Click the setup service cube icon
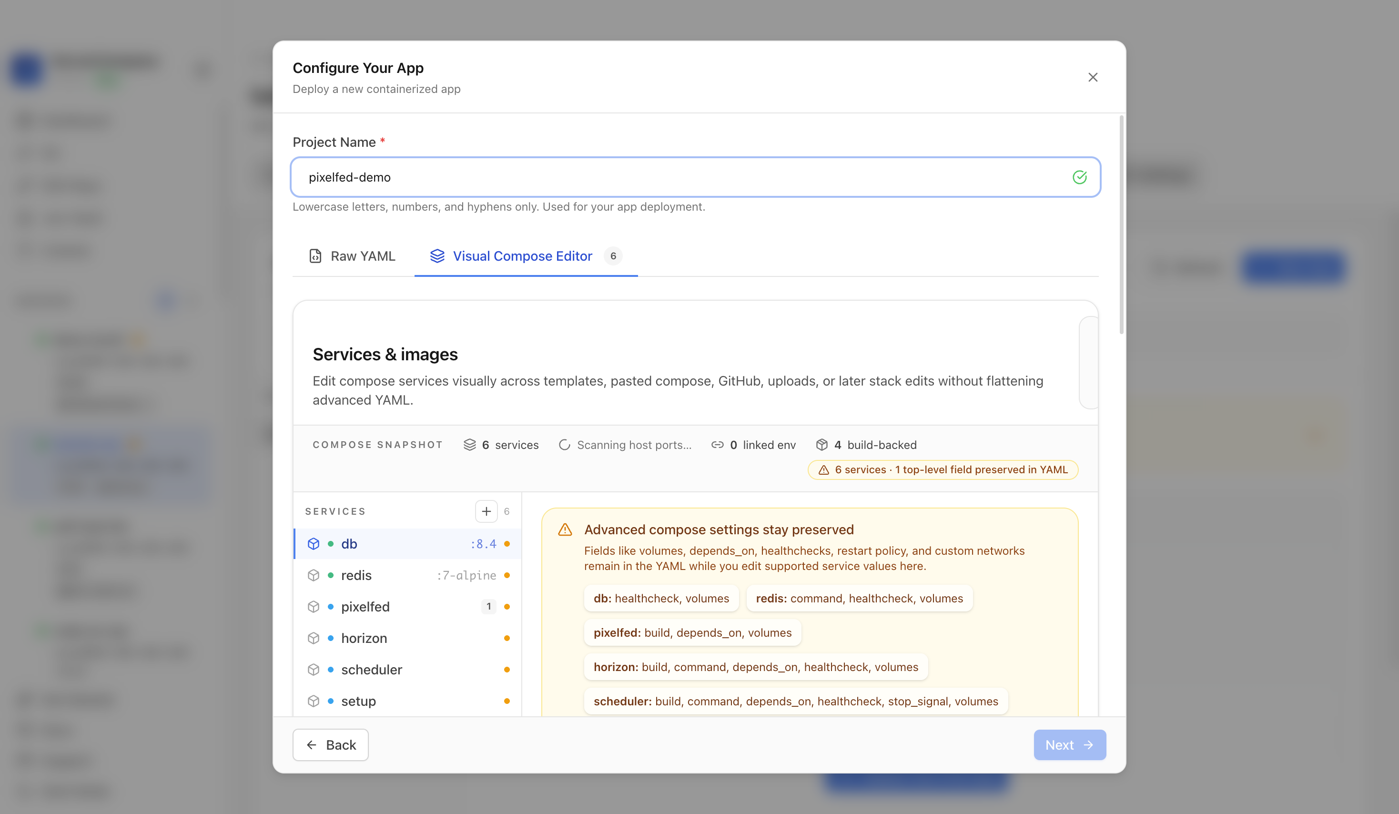 click(314, 701)
